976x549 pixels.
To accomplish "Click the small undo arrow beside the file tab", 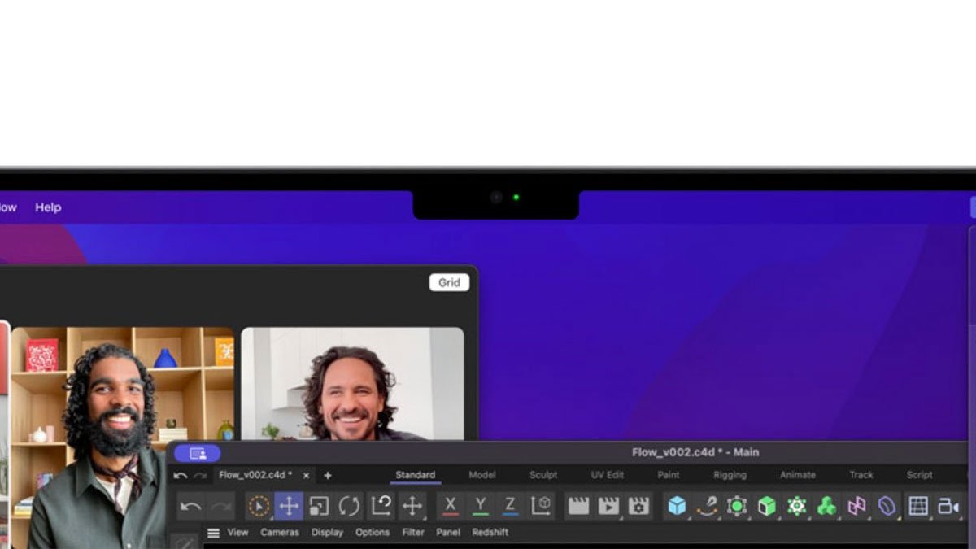I will tap(181, 475).
